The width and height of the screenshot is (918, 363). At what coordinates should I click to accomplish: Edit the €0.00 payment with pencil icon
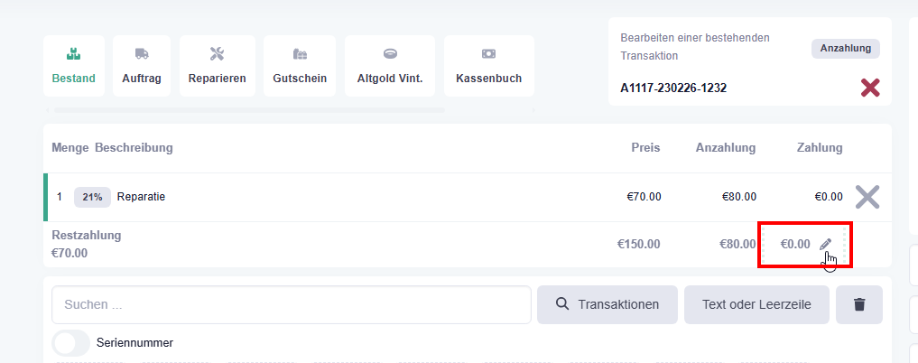pyautogui.click(x=825, y=244)
